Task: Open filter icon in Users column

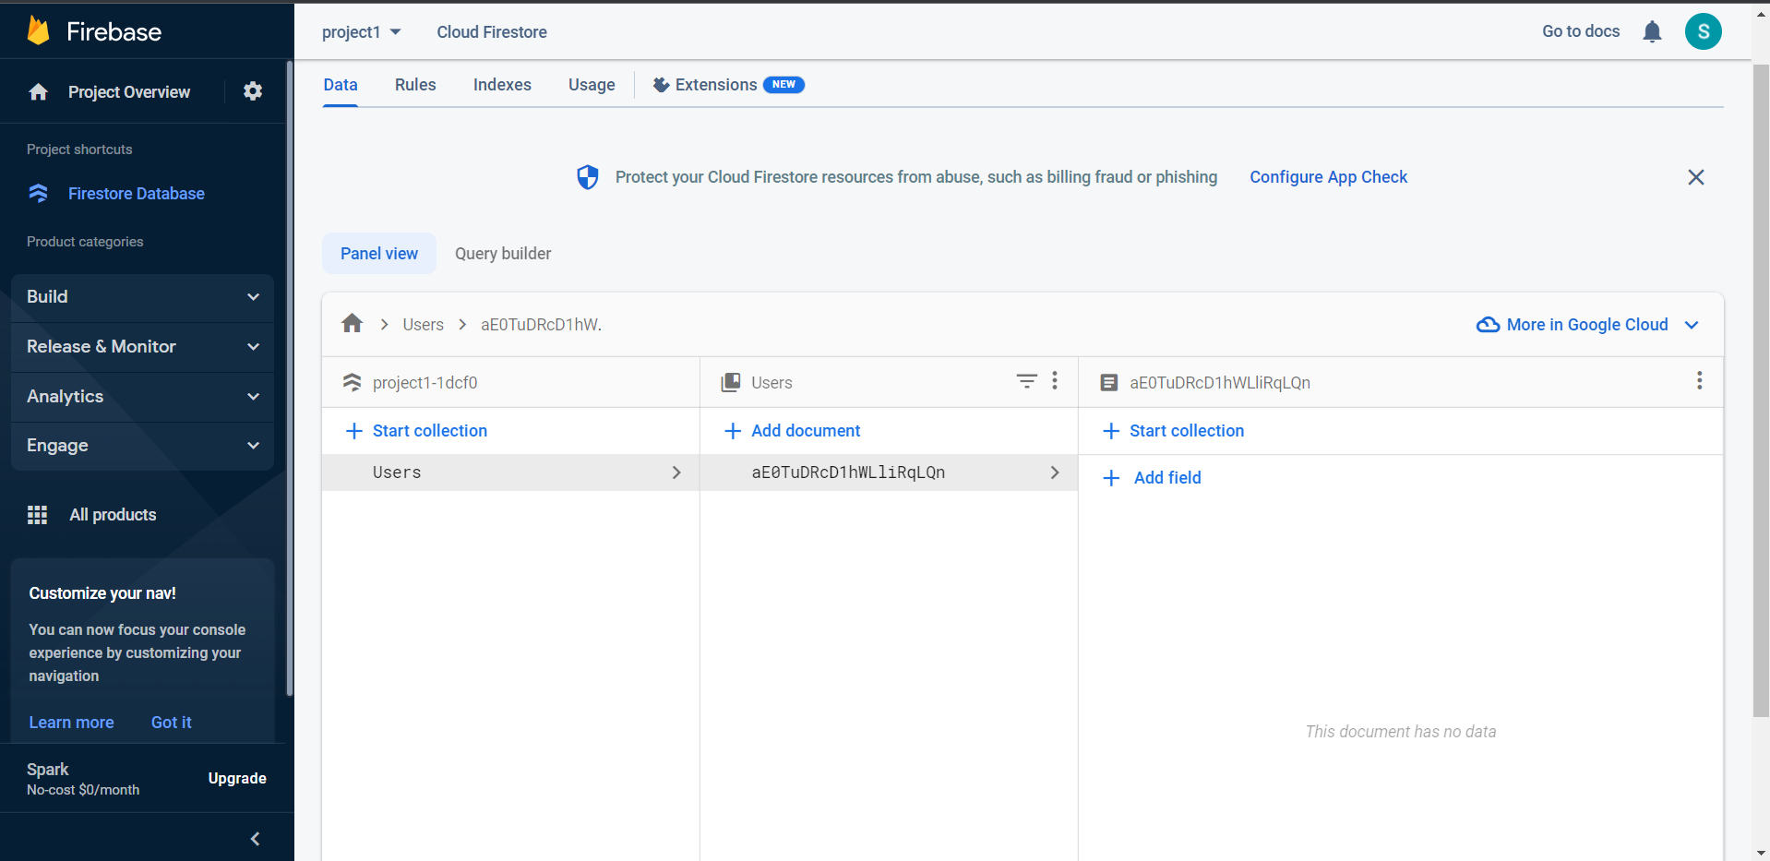Action: tap(1026, 381)
